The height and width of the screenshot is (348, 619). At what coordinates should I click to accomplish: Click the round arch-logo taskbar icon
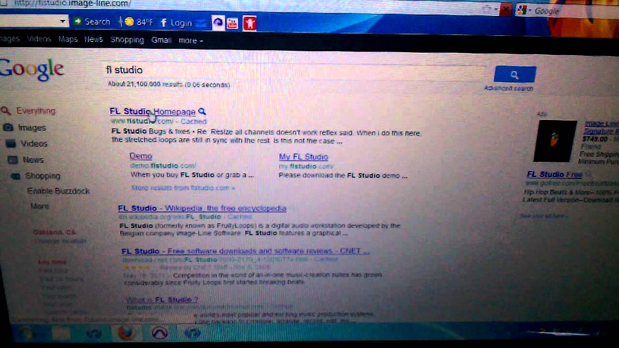(160, 333)
